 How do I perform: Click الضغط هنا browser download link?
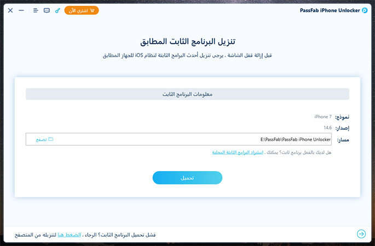point(69,235)
